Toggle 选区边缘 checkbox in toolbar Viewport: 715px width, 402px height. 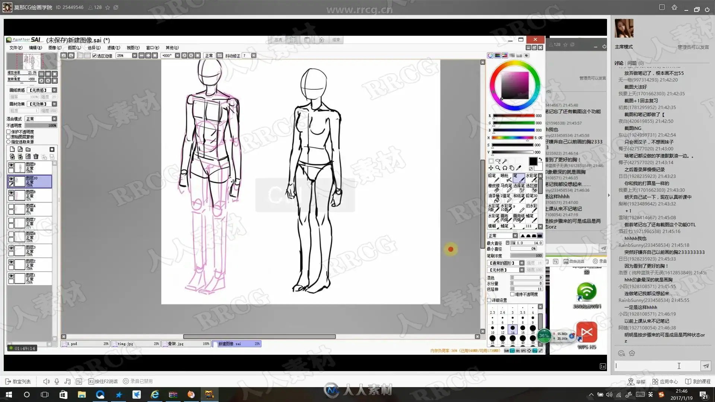tap(95, 56)
